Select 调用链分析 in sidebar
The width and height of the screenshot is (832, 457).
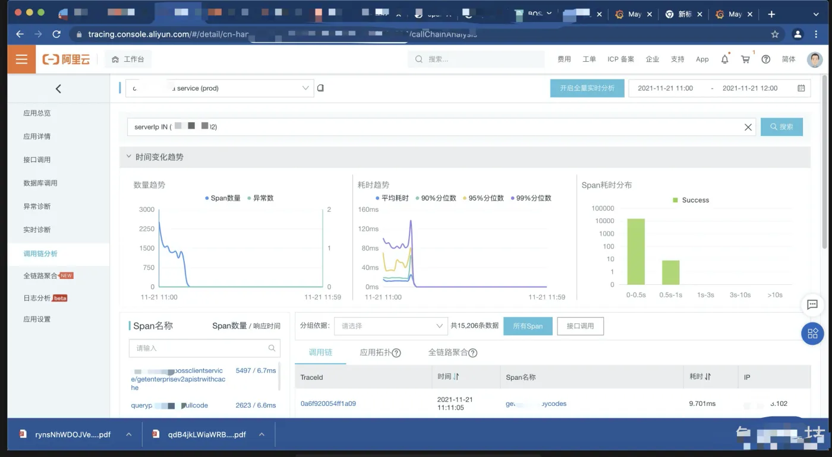tap(40, 254)
